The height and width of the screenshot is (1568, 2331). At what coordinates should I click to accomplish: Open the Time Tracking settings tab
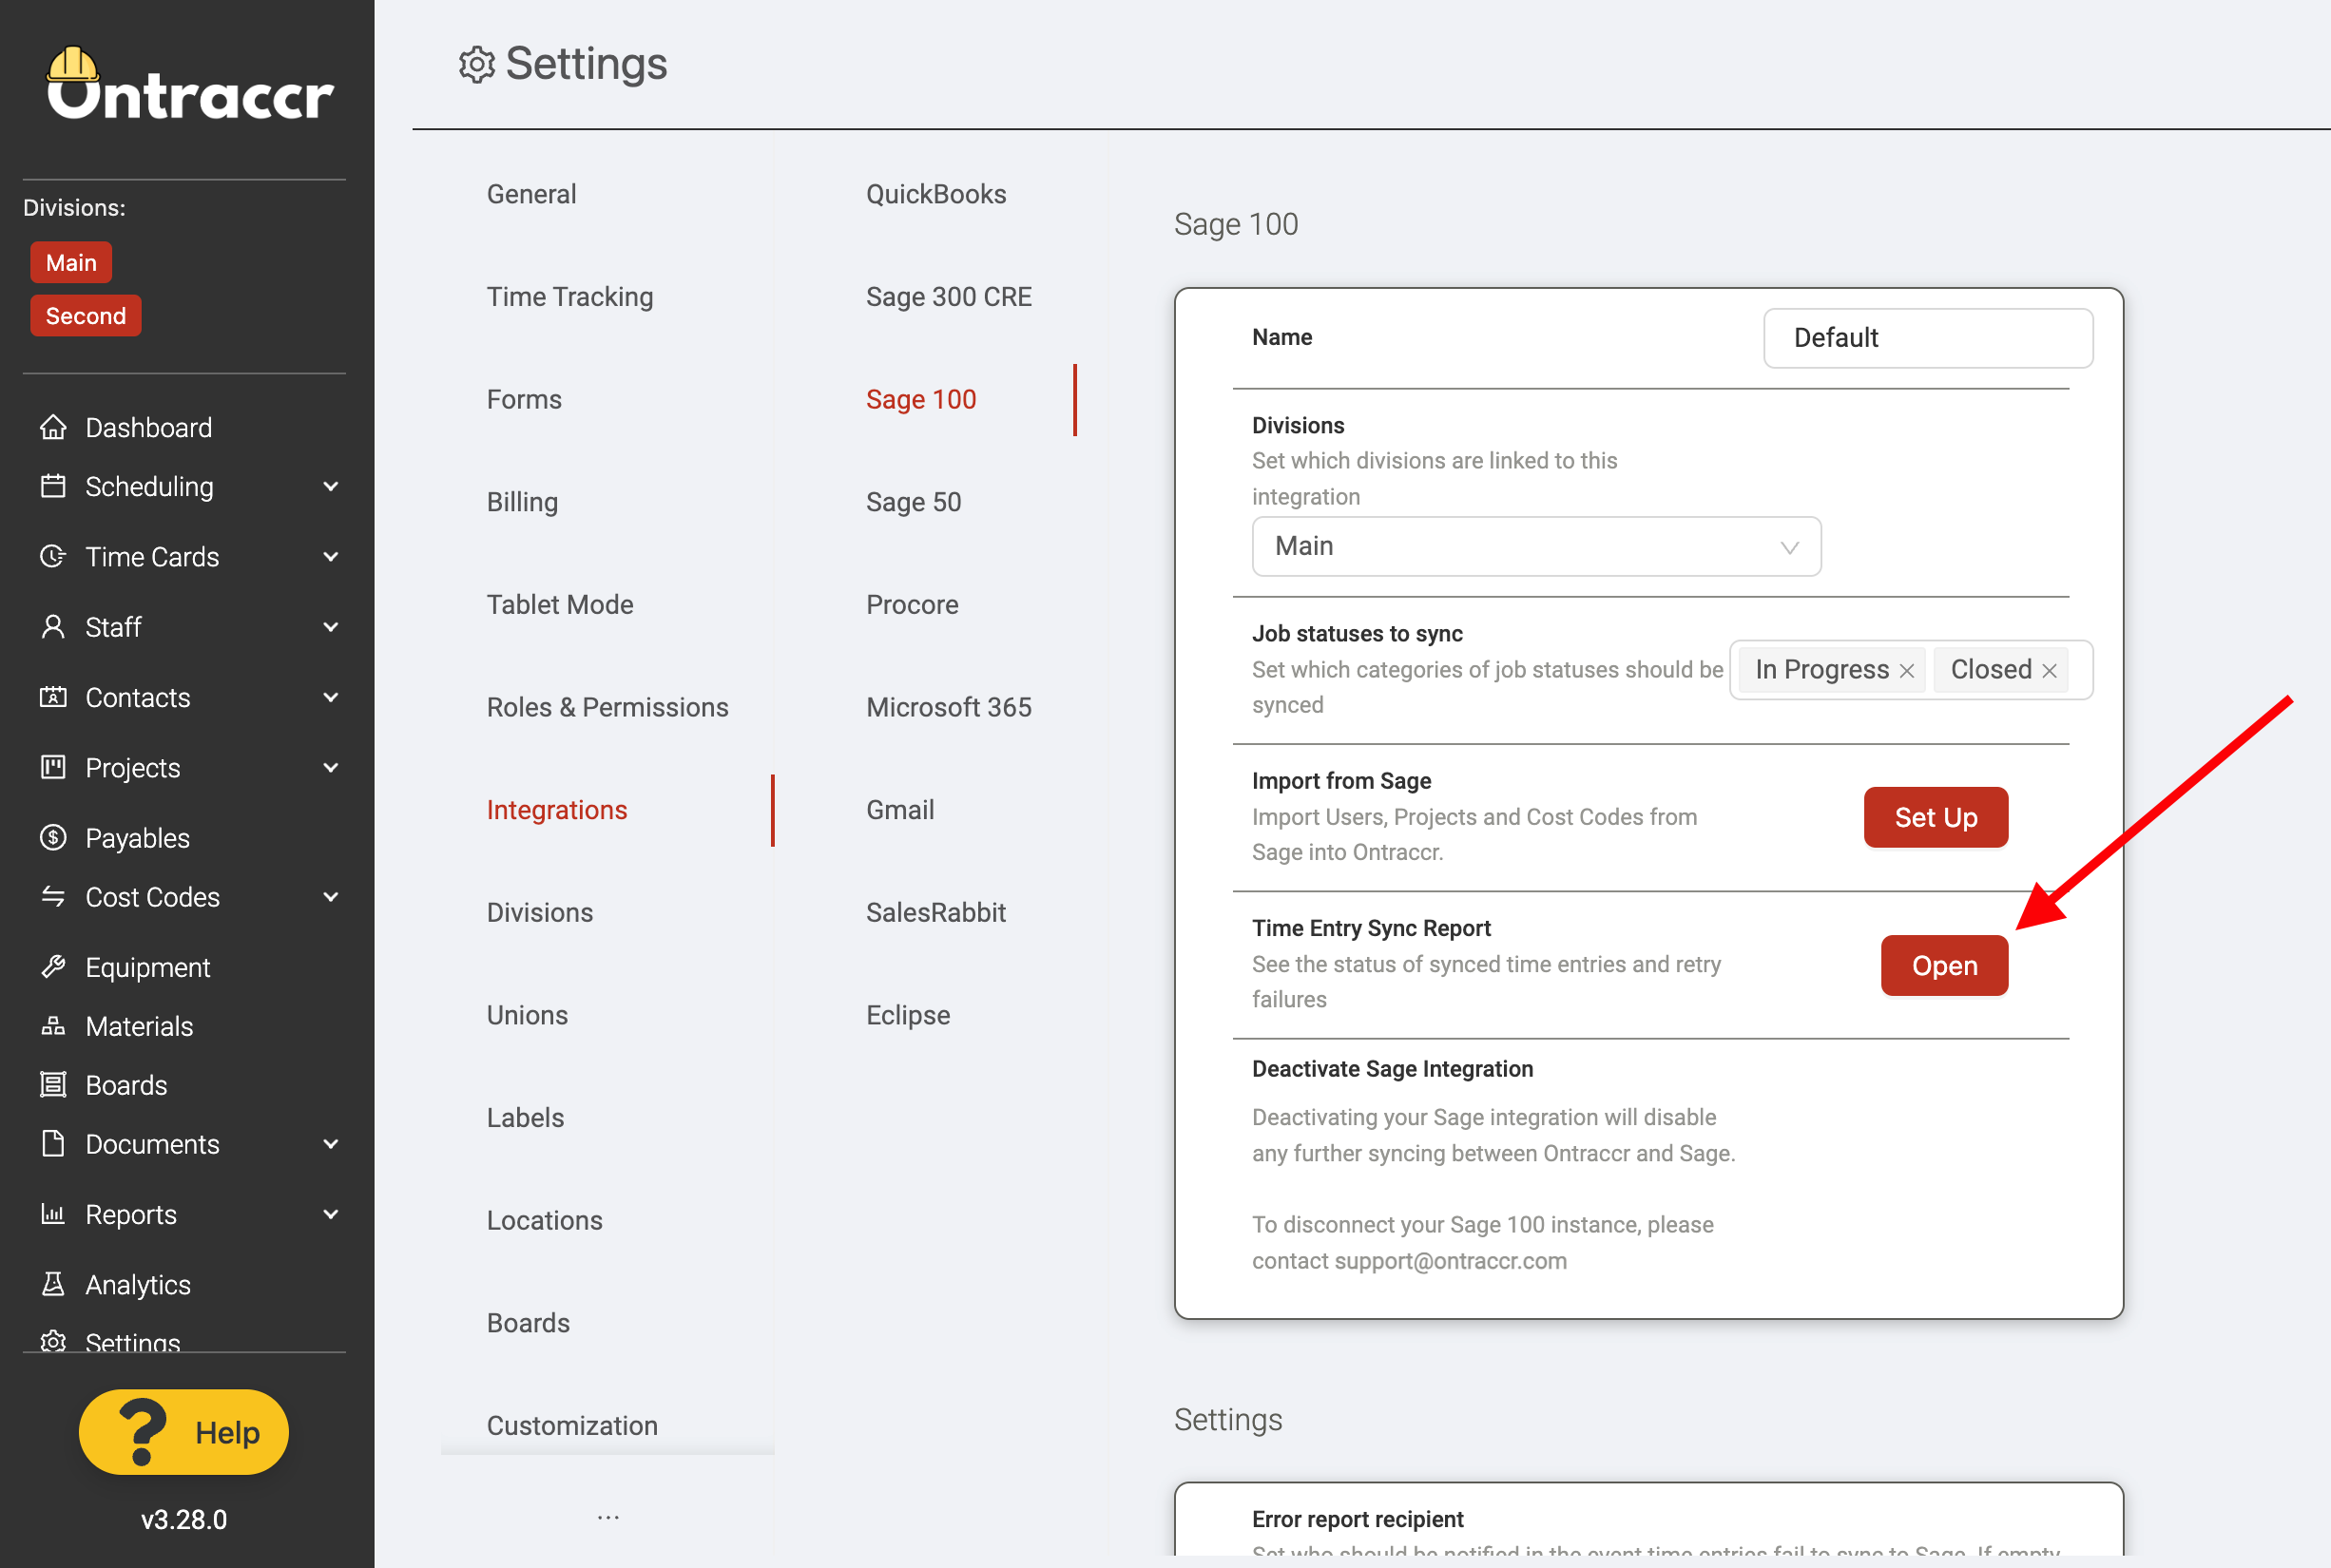click(x=569, y=297)
